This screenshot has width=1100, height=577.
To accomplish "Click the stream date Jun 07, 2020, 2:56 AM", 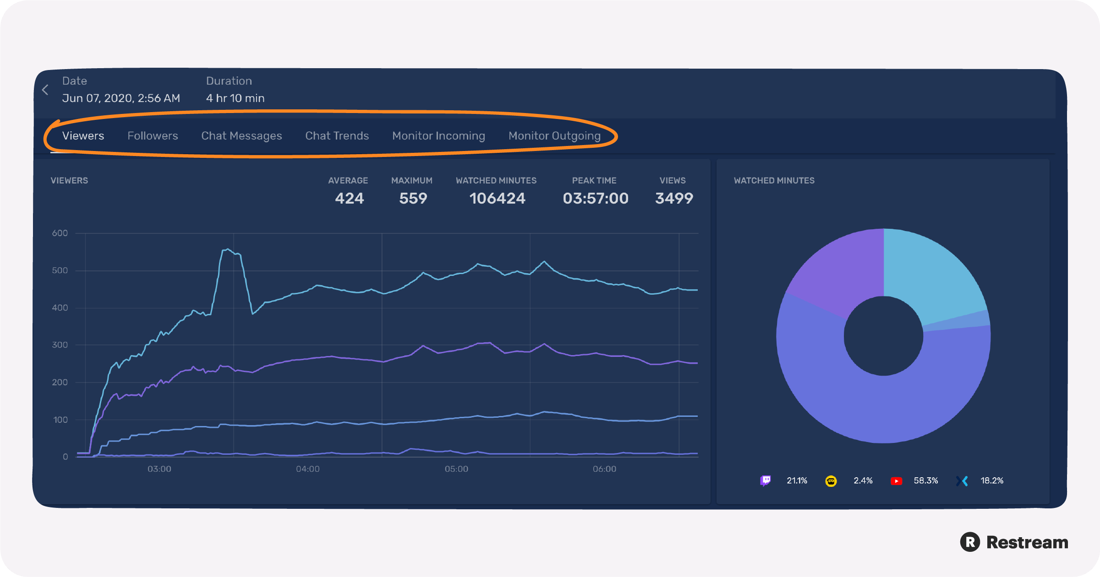I will 121,98.
